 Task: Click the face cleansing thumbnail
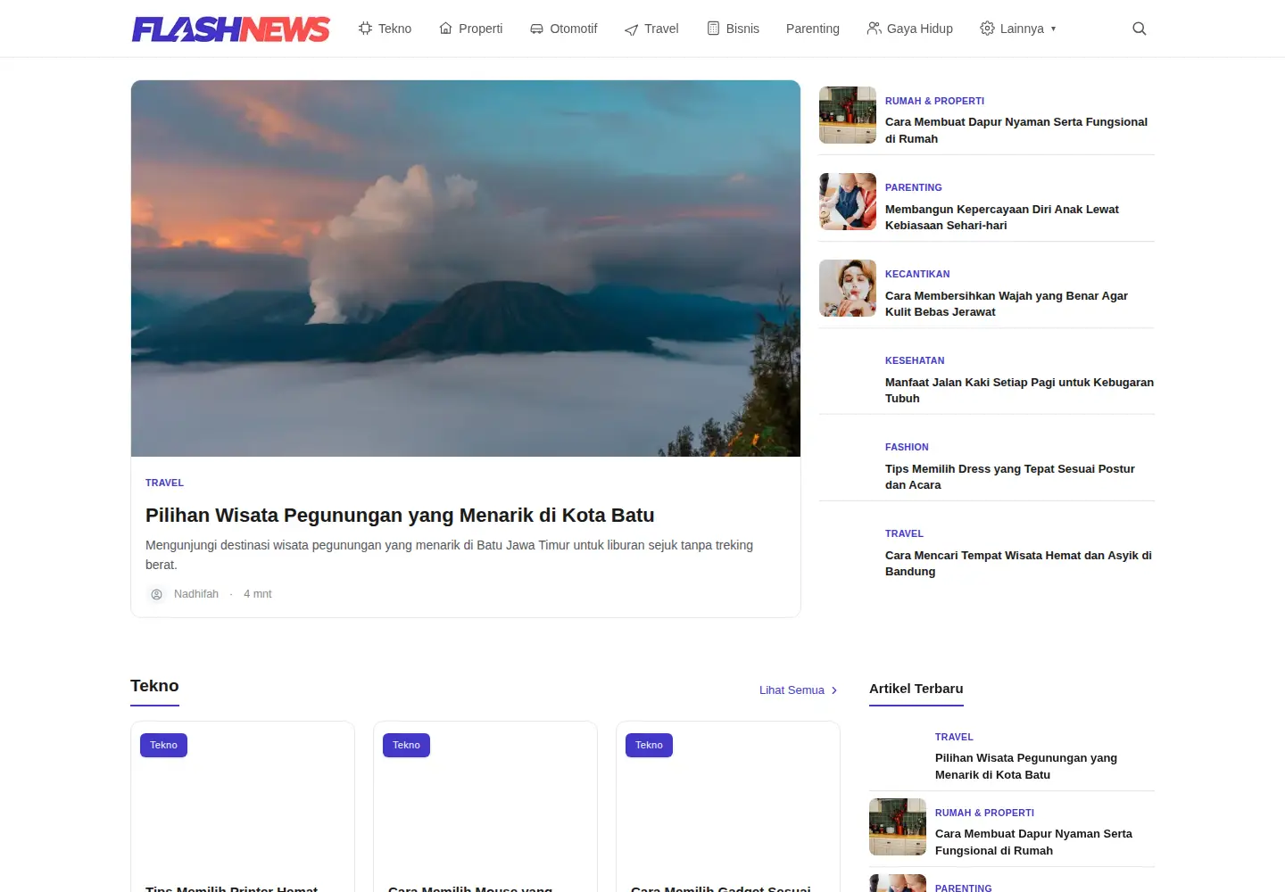coord(848,288)
